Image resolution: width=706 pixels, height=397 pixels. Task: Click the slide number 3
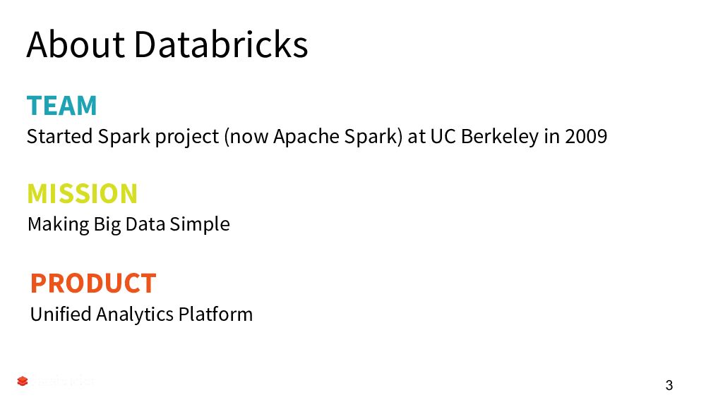point(669,385)
